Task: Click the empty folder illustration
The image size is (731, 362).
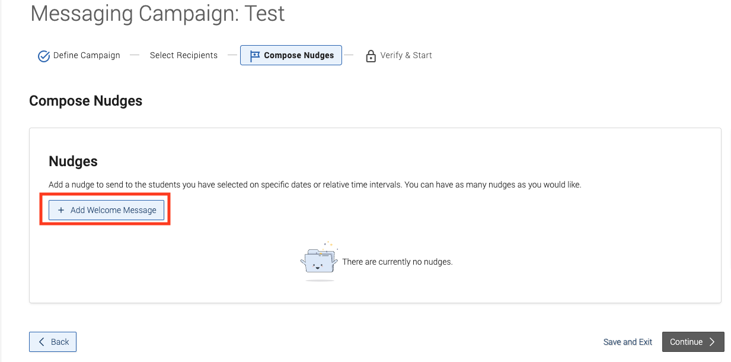Action: click(x=319, y=261)
